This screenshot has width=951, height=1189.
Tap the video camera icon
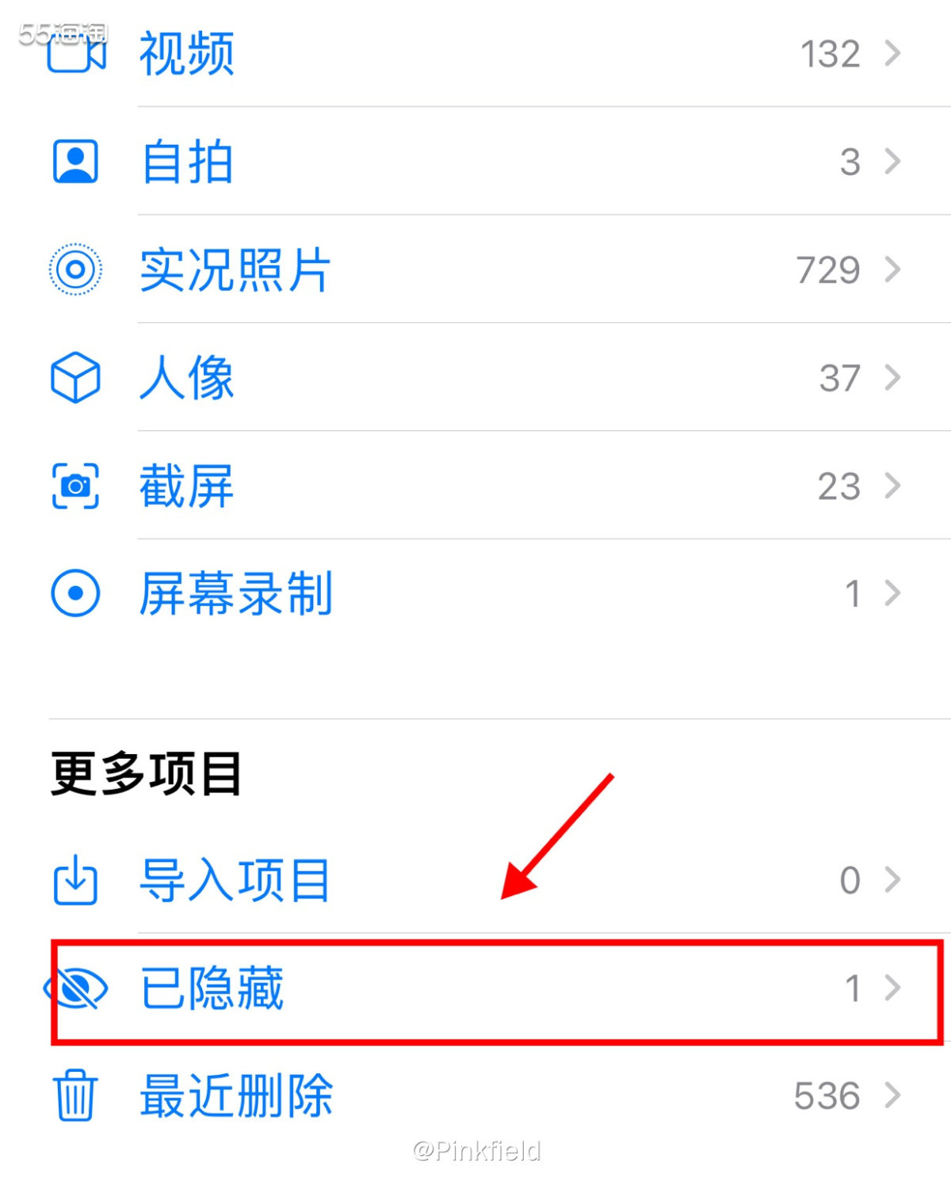tap(76, 52)
